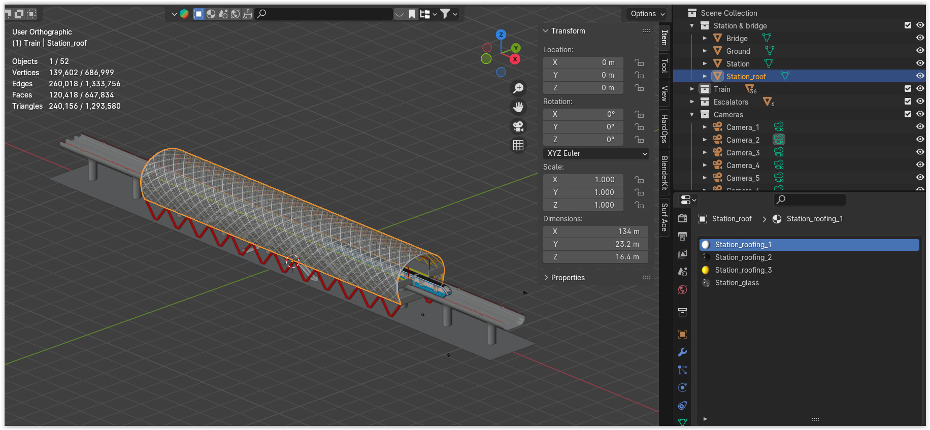Toggle the Location X lock

(639, 62)
